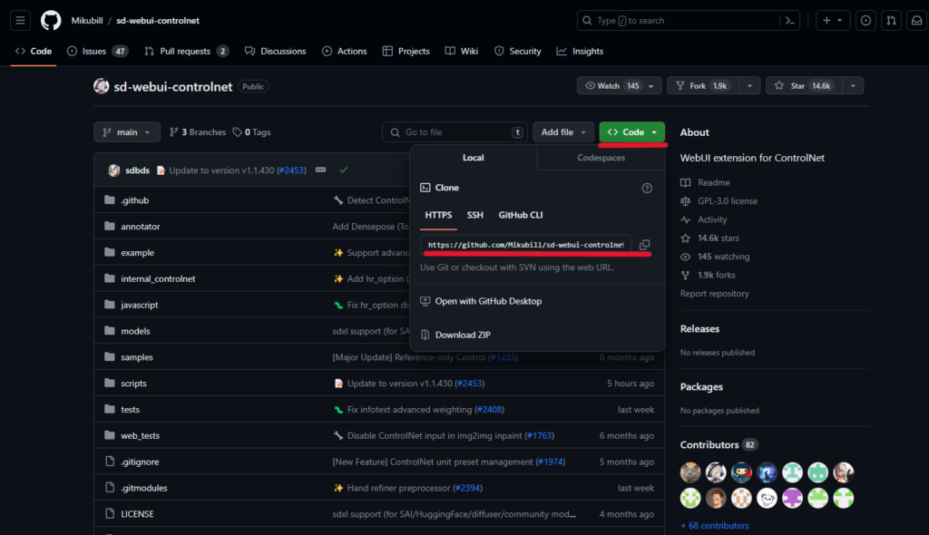Click the sd-webui-controlnet repository avatar
Image resolution: width=929 pixels, height=535 pixels.
point(102,86)
